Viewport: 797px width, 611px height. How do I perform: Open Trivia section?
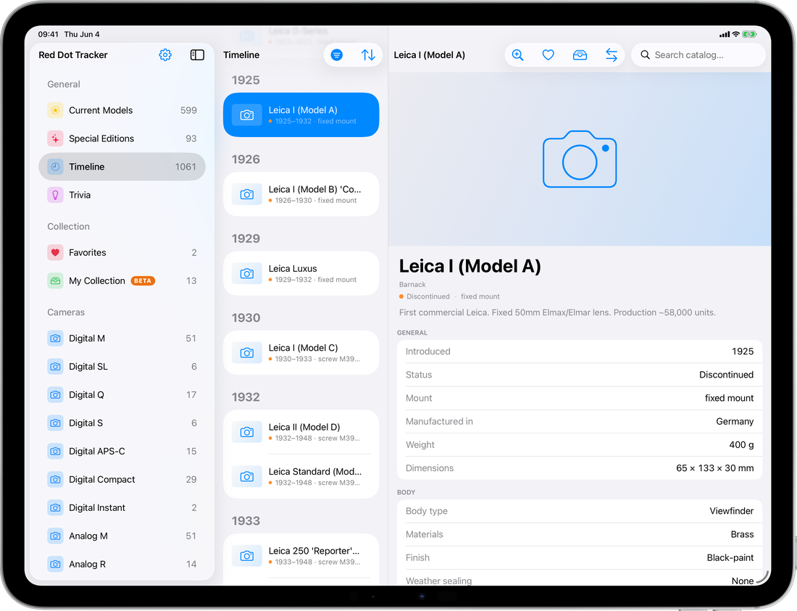(x=122, y=195)
